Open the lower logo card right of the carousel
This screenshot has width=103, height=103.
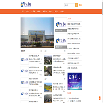61,41
